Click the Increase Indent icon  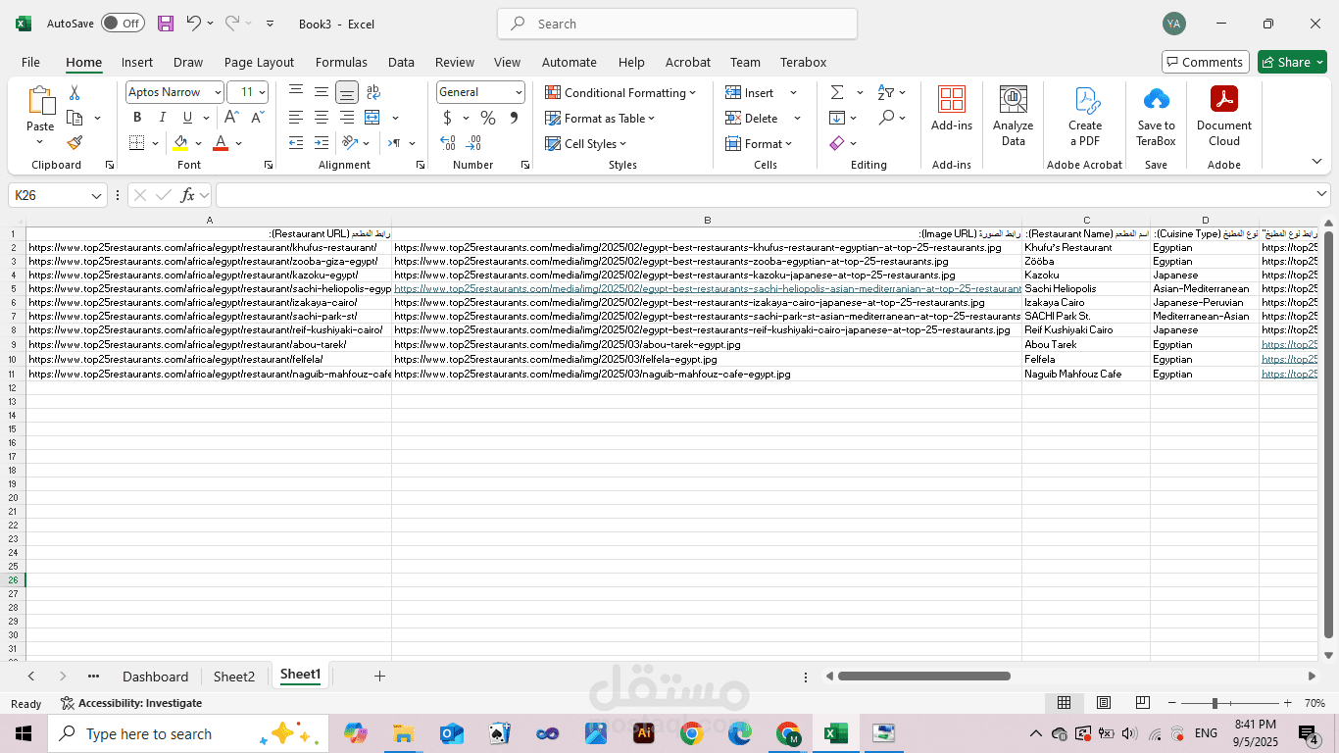click(322, 143)
